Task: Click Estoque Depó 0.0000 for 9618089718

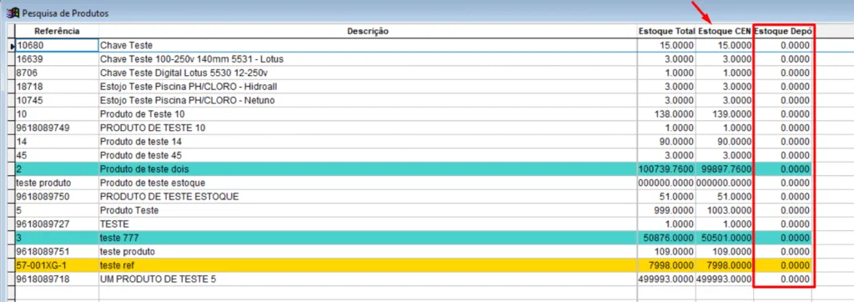Action: pyautogui.click(x=795, y=279)
